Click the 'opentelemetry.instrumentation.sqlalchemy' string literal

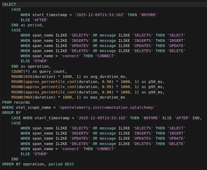tap(107, 107)
